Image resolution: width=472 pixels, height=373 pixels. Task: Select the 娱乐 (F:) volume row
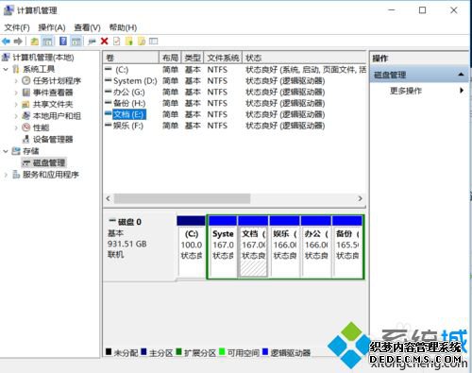235,126
